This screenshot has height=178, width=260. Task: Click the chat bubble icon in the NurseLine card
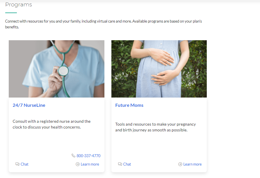(17, 164)
